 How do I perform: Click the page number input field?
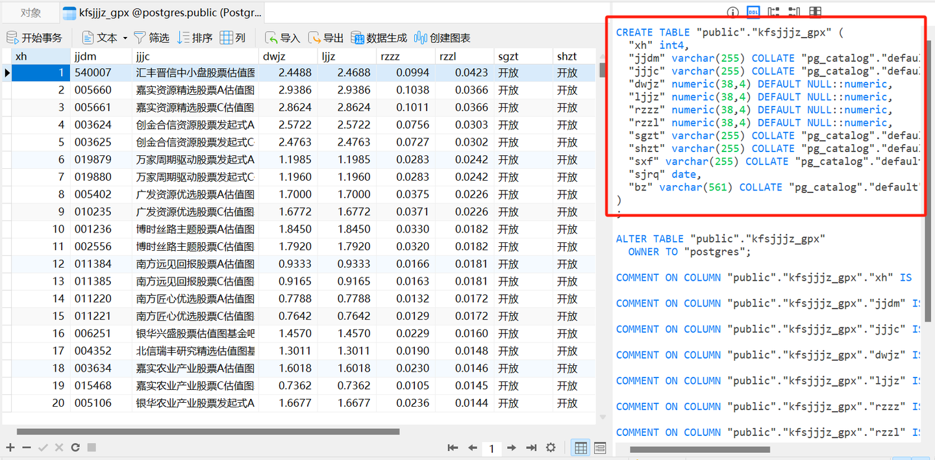point(492,448)
